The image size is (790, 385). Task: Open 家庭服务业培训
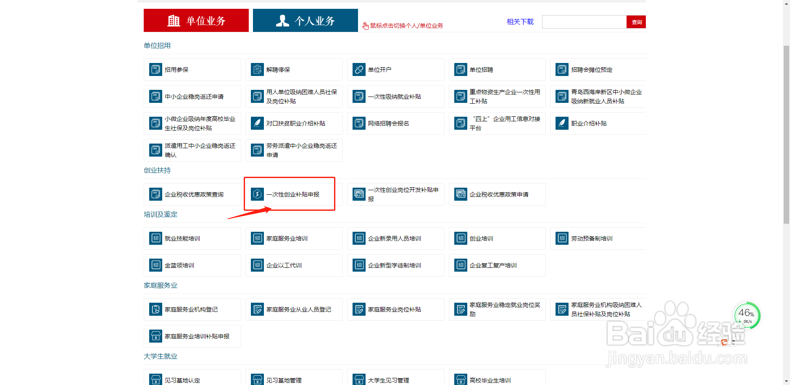point(294,238)
